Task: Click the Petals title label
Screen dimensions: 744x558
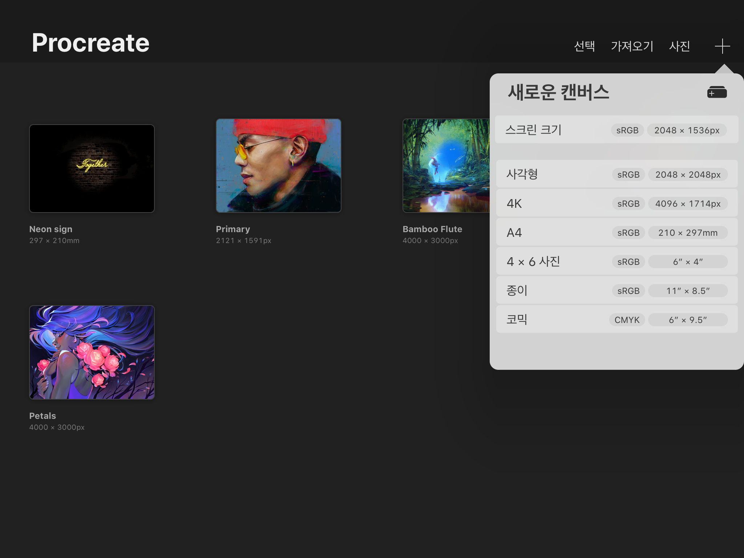Action: tap(43, 416)
